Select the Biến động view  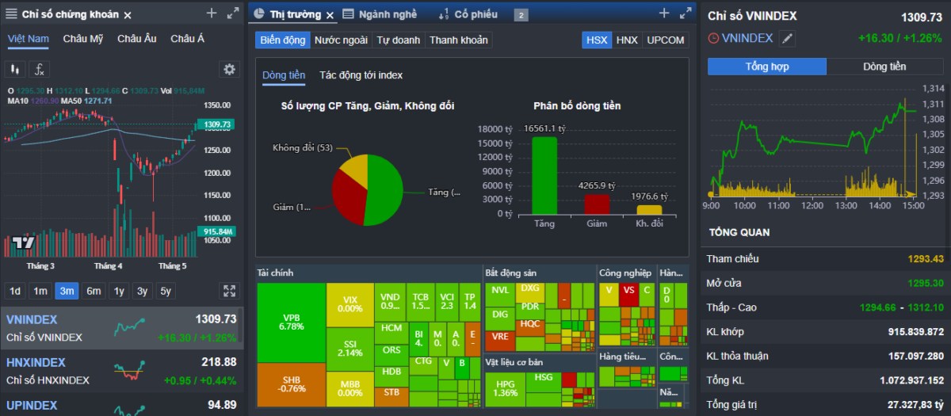pos(282,40)
